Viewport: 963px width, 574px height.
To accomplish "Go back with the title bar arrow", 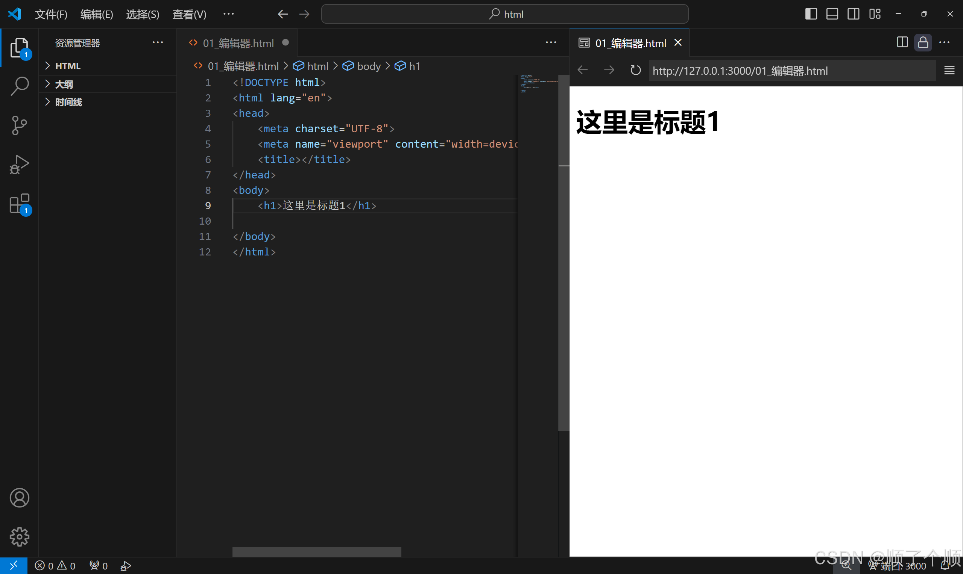I will 283,14.
